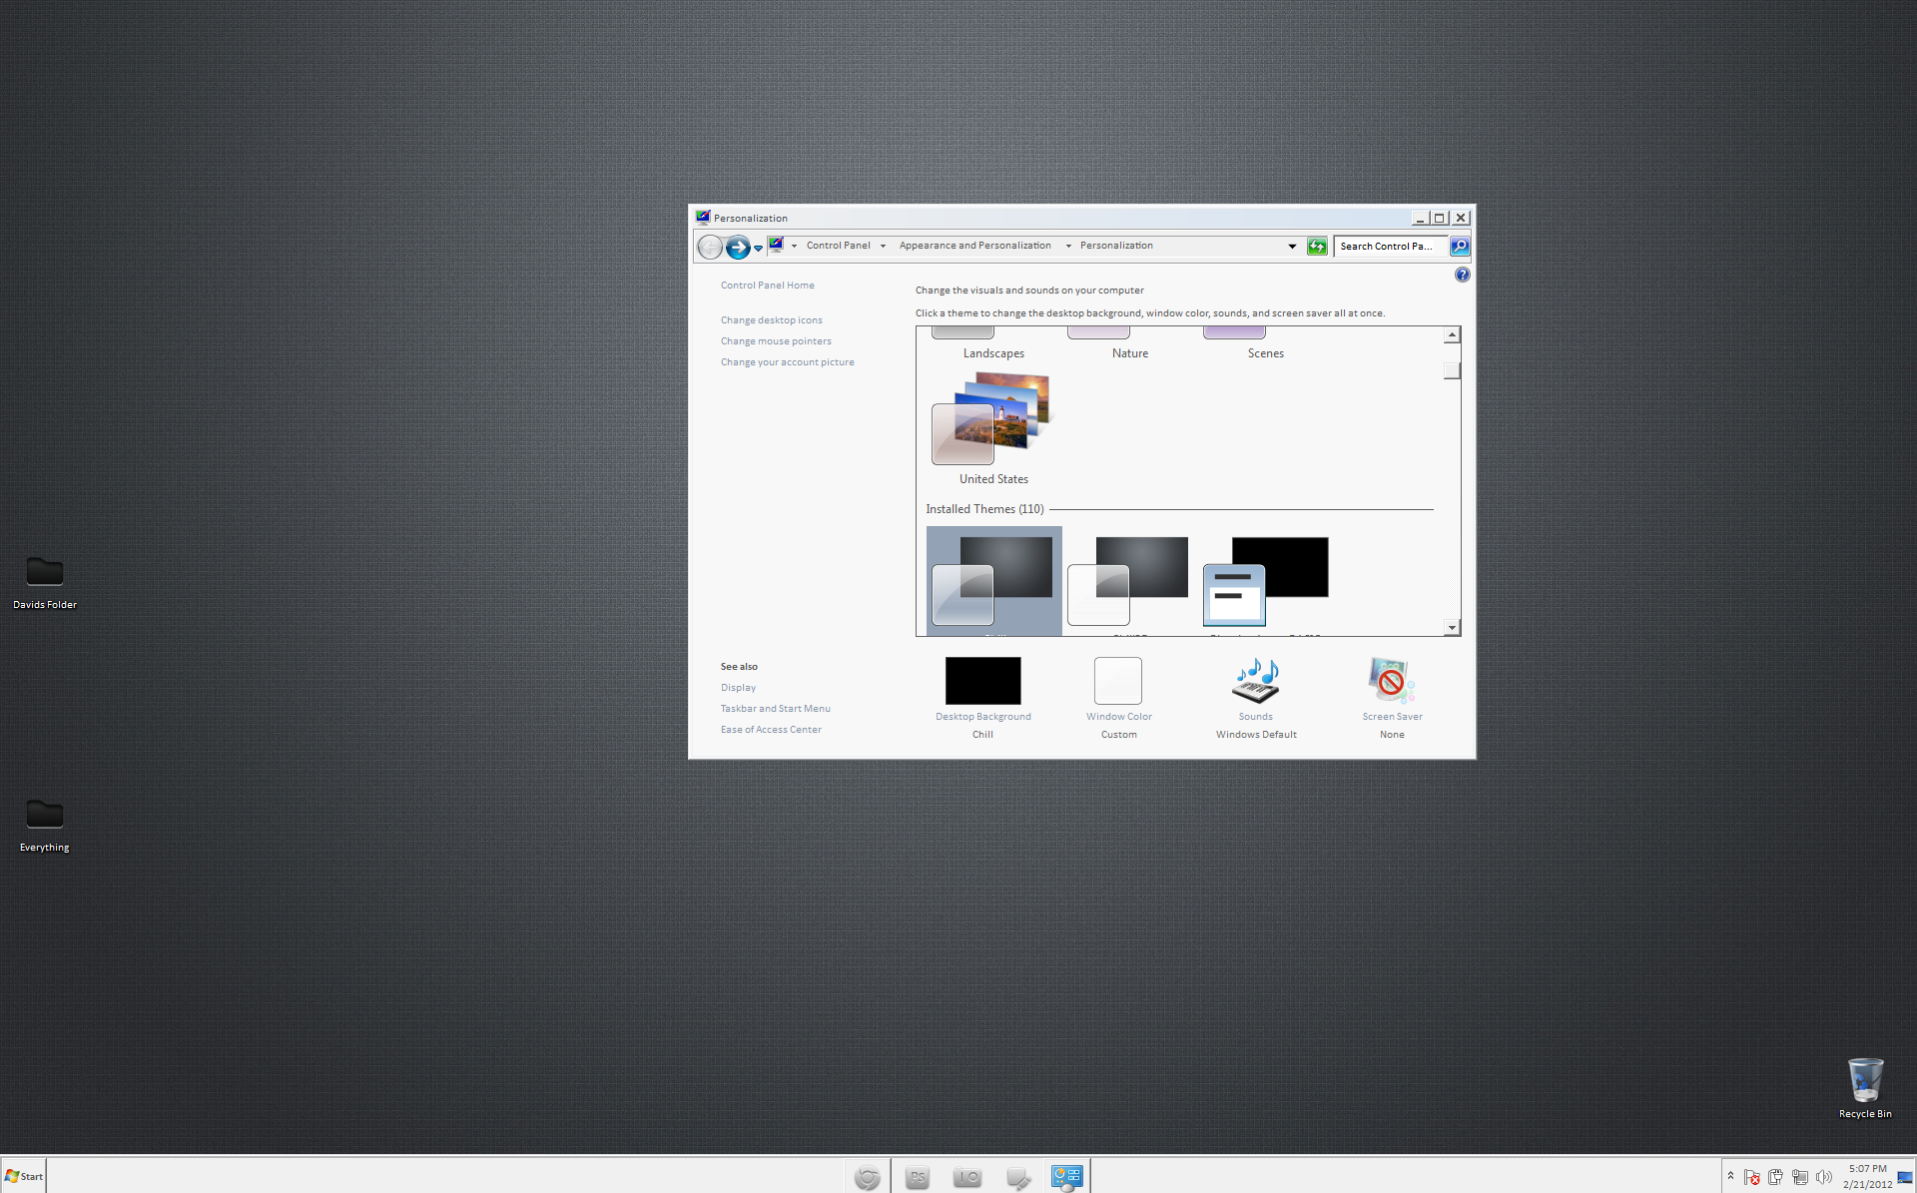Go to Appearance and Personalization breadcrumb

(x=974, y=246)
